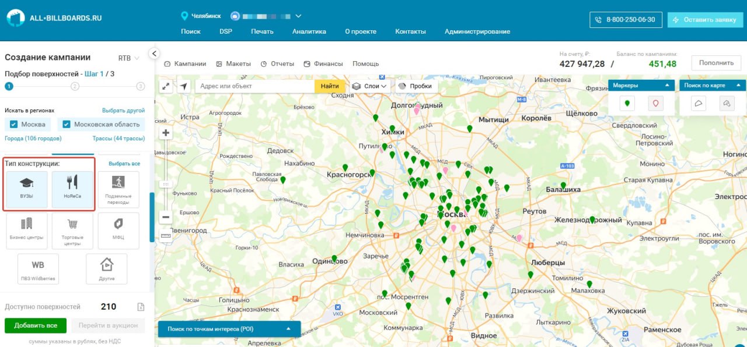Go to the DSP menu item
This screenshot has height=347, width=747.
pos(226,31)
